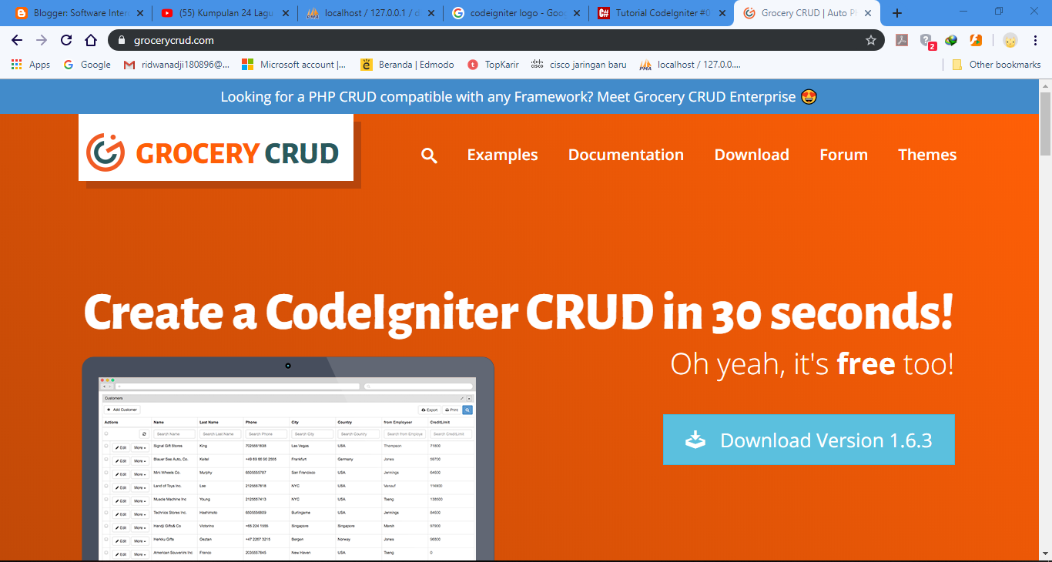Screen dimensions: 1052x562
Task: Click the Chrome profile avatar
Action: click(1010, 40)
